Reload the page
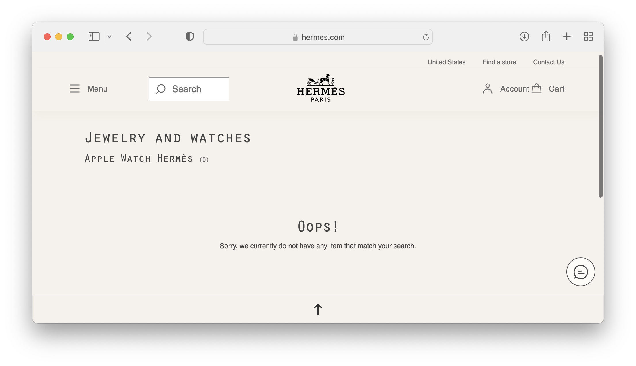 pyautogui.click(x=426, y=37)
